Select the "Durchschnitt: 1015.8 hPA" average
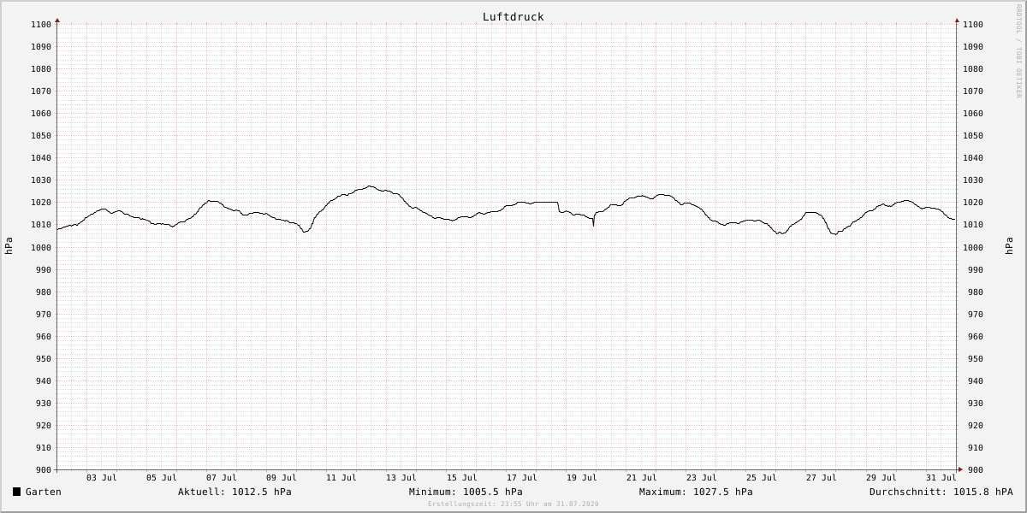The height and width of the screenshot is (513, 1027). click(x=941, y=492)
